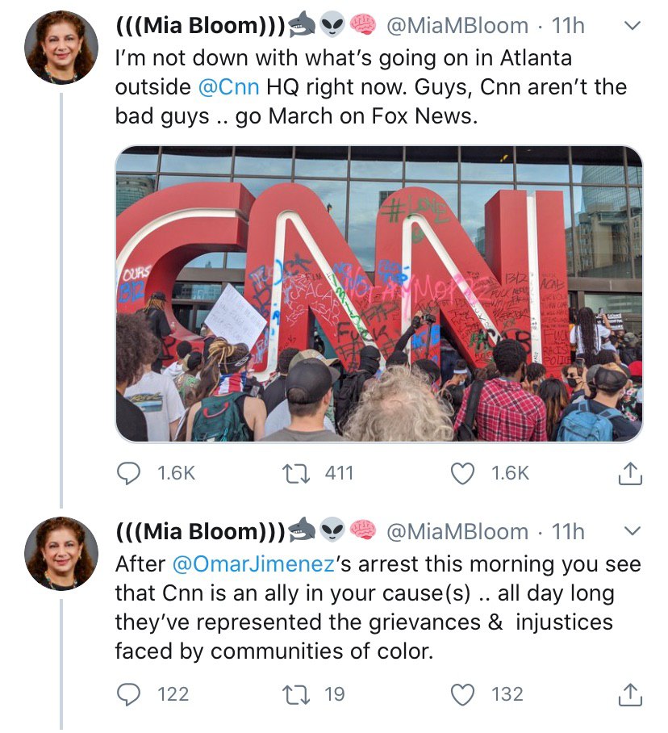Viewport: 668px width, 733px height.
Task: Open the @MiaMBloom handle on second tweet
Action: (x=457, y=531)
